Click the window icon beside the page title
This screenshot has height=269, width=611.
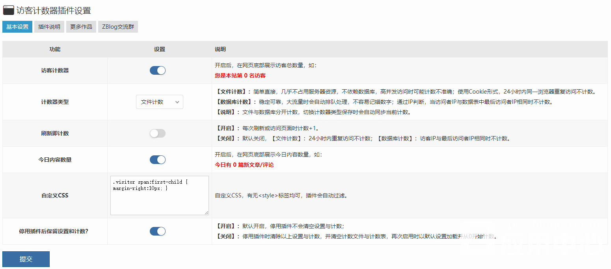pos(8,10)
